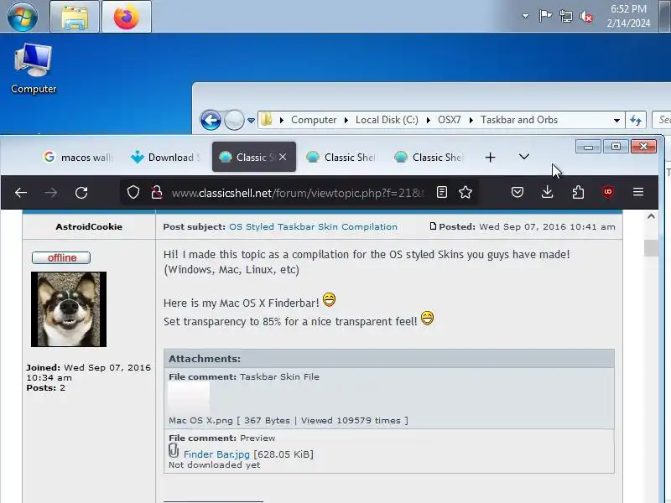Screen dimensions: 671x503
Task: Click the AstroidCookie username
Action: point(89,226)
